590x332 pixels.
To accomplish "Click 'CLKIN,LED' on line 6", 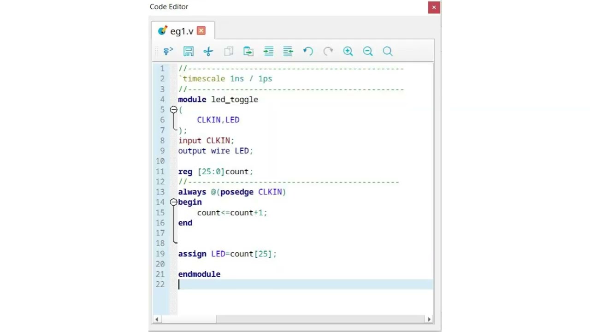I will tap(218, 120).
